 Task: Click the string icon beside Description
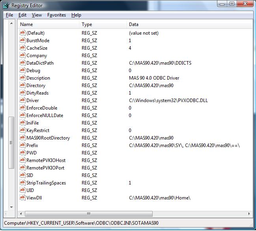(x=22, y=78)
